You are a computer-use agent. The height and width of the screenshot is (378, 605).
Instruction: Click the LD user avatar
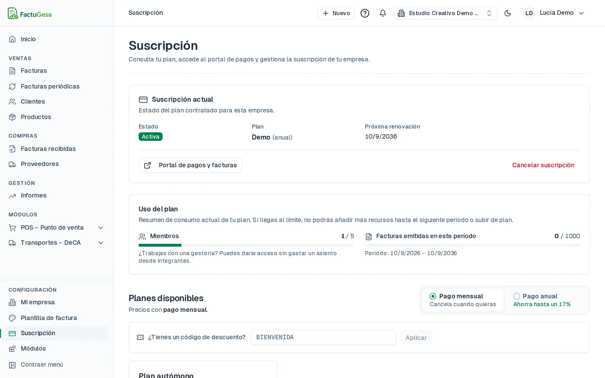point(529,13)
